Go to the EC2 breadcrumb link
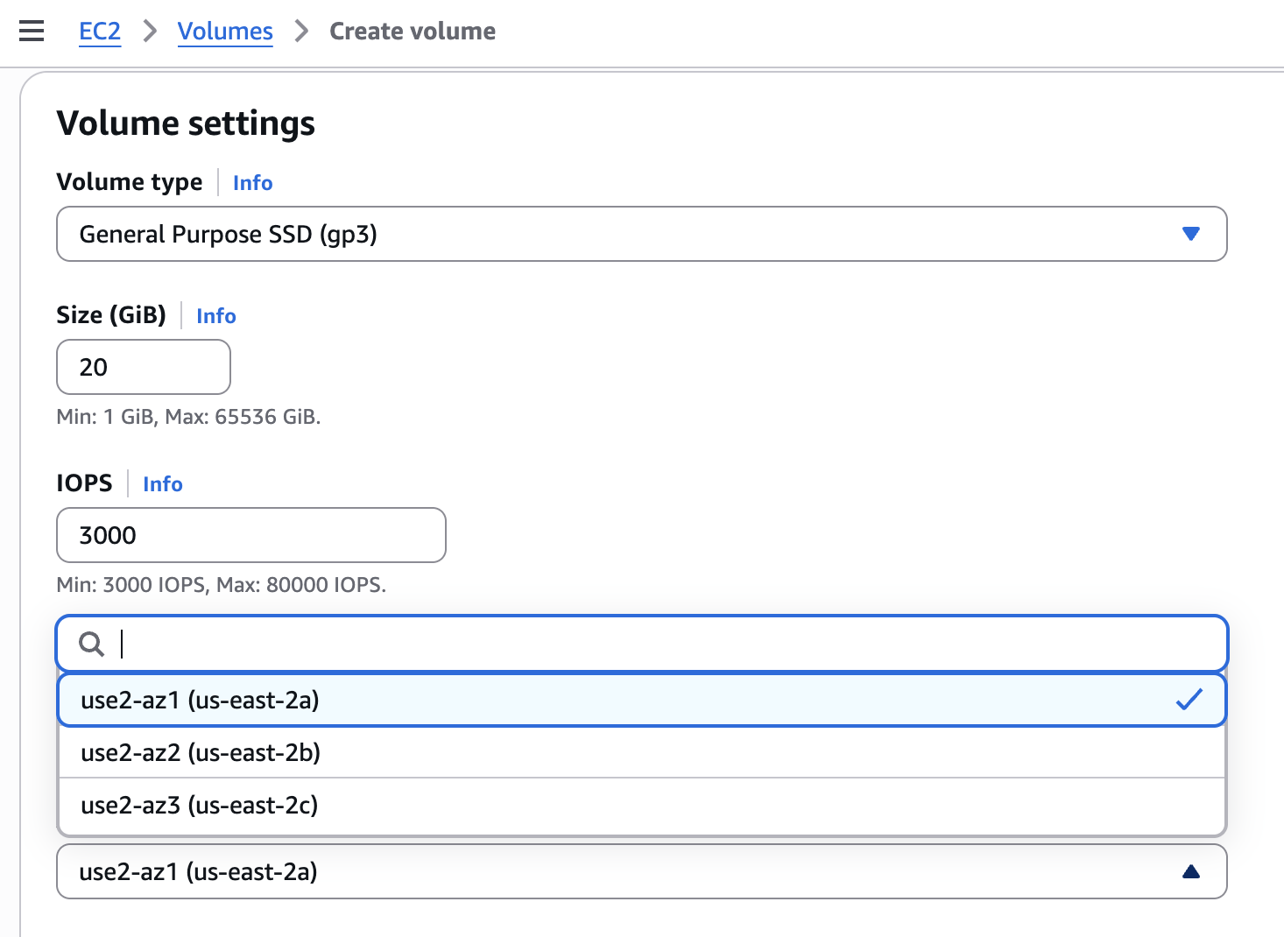The height and width of the screenshot is (937, 1284). coord(100,32)
